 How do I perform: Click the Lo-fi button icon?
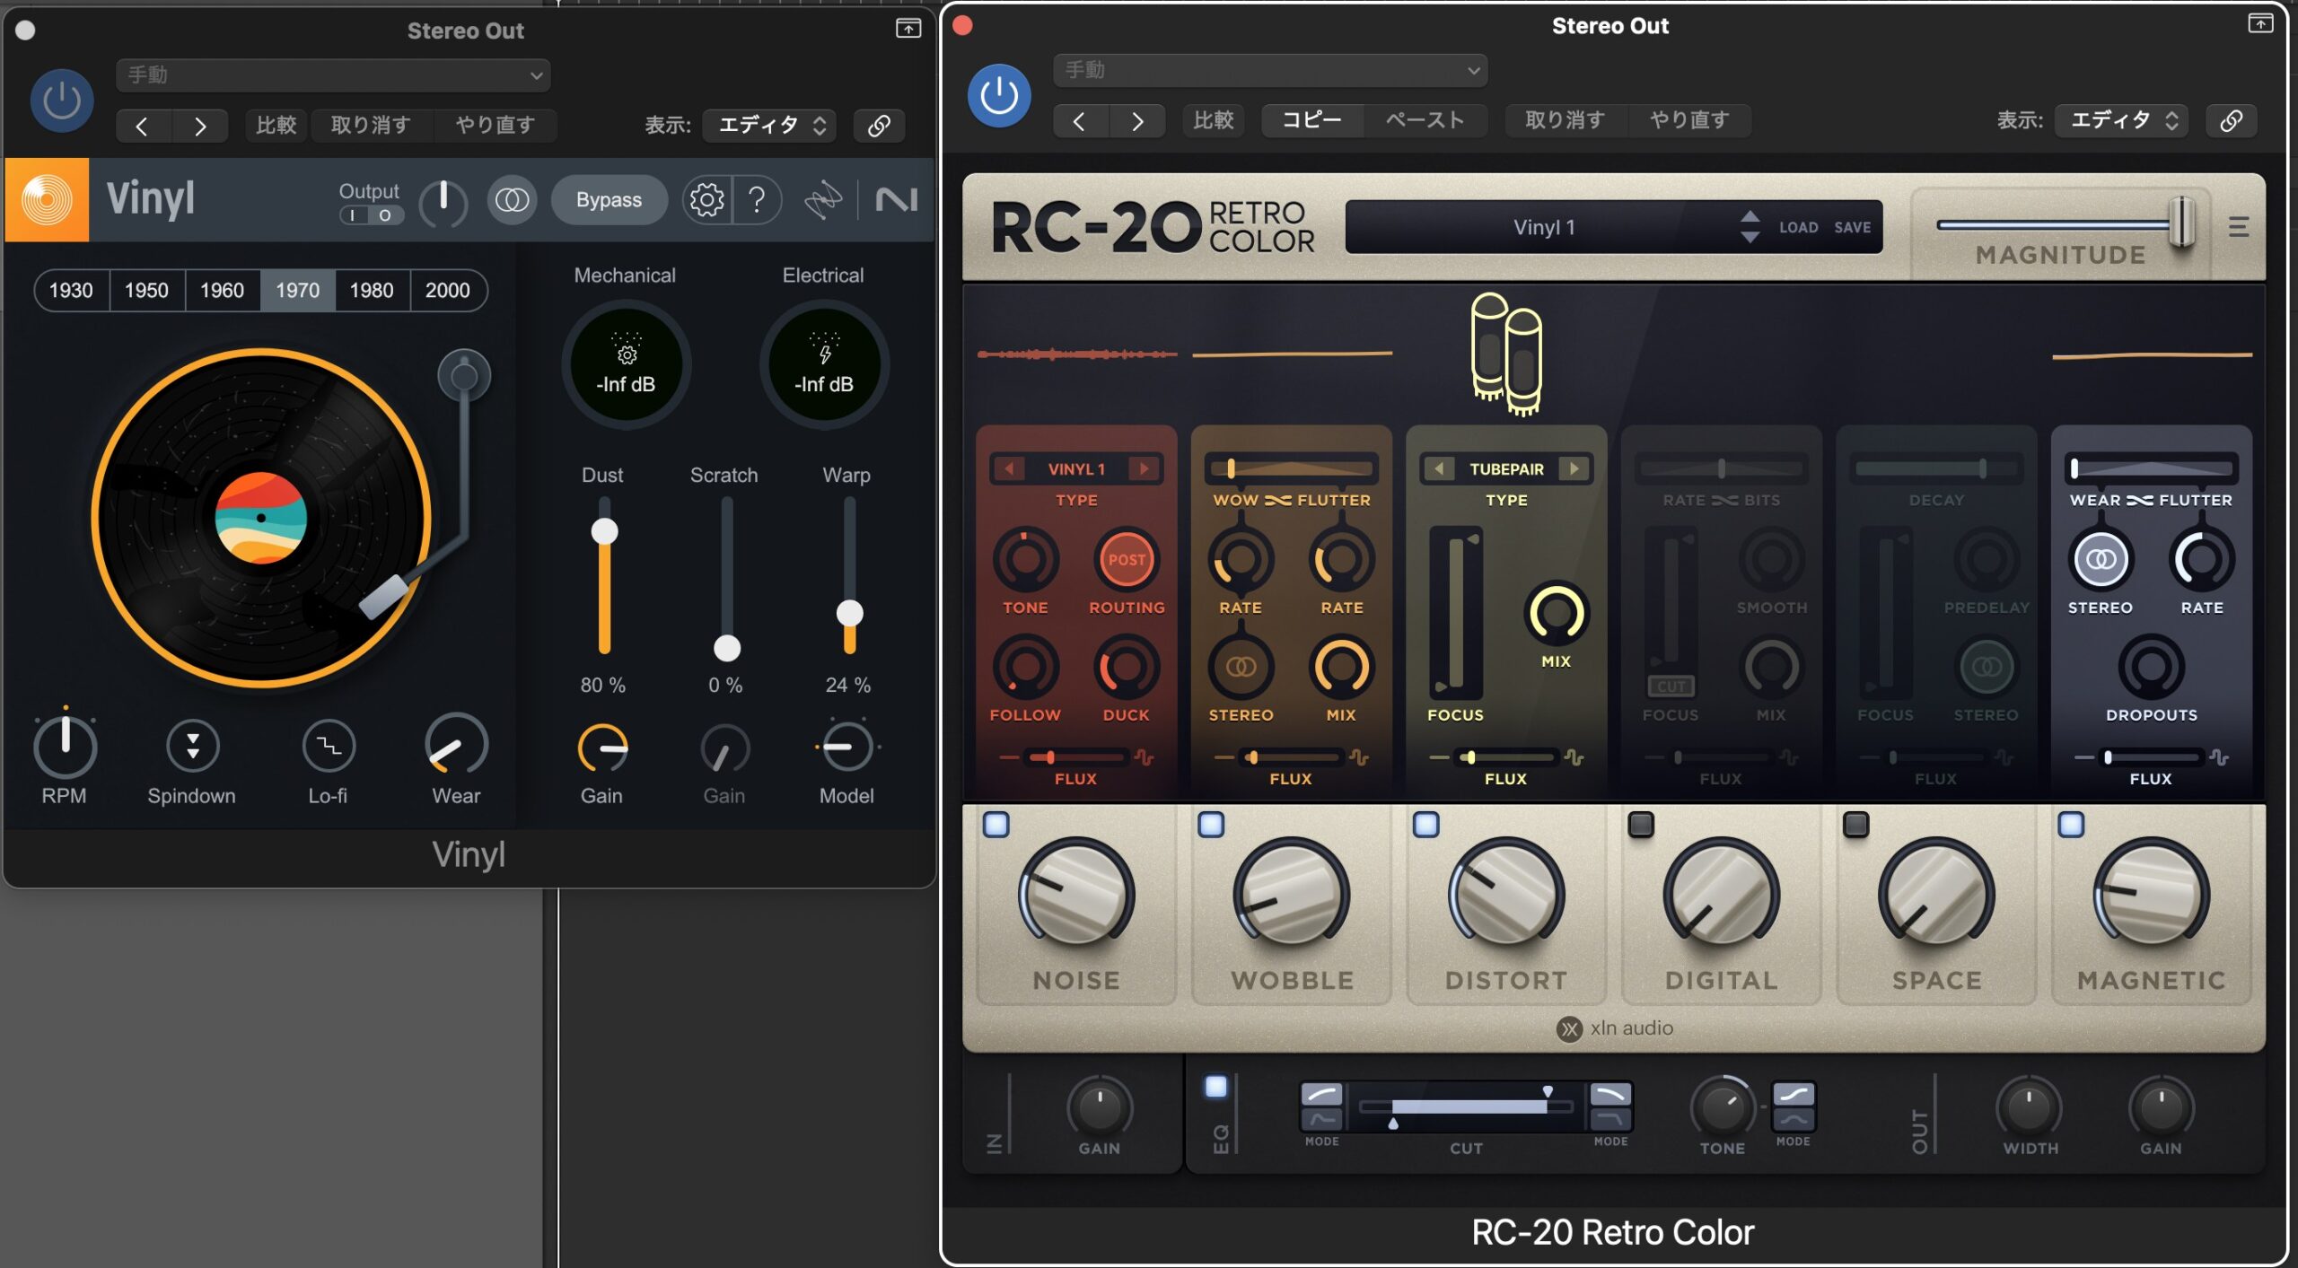(329, 746)
